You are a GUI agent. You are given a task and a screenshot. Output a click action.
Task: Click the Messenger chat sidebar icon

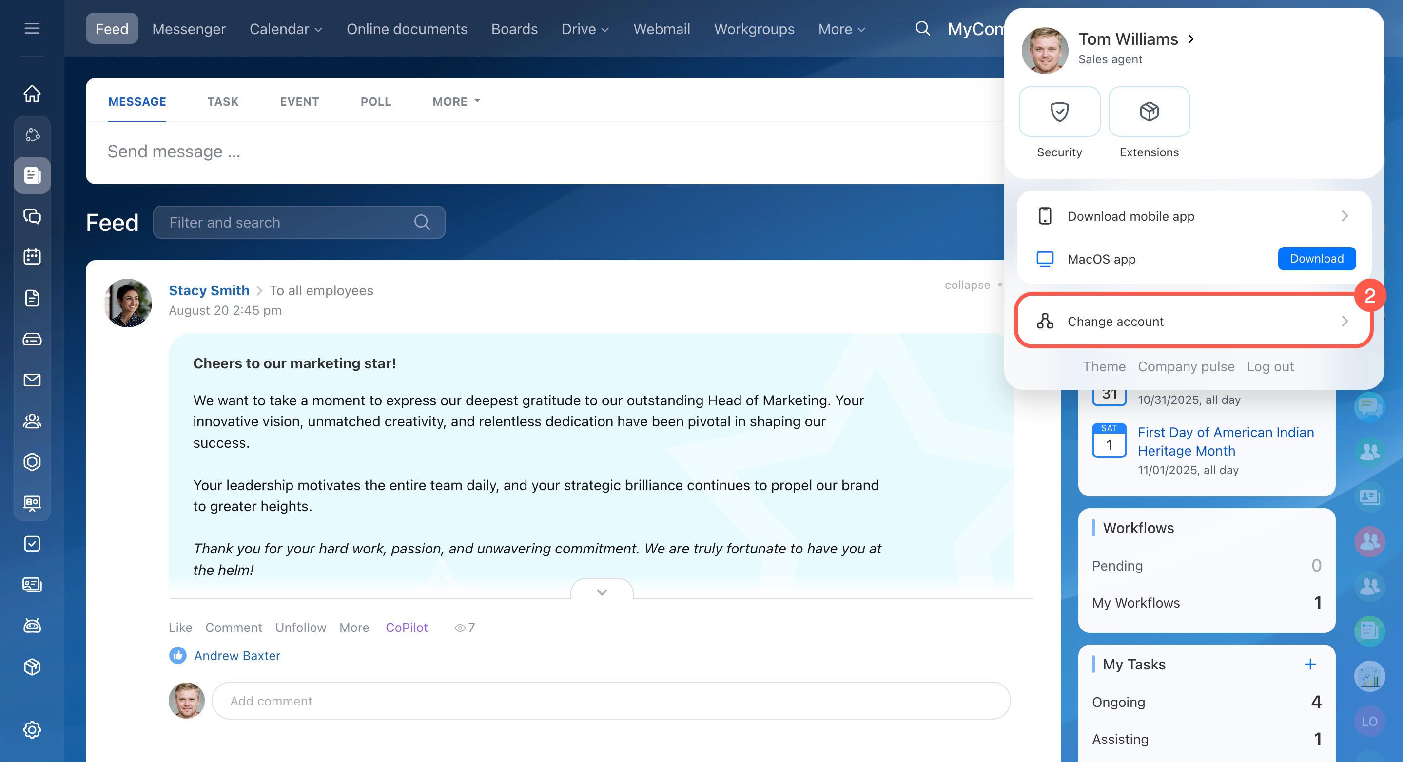32,216
